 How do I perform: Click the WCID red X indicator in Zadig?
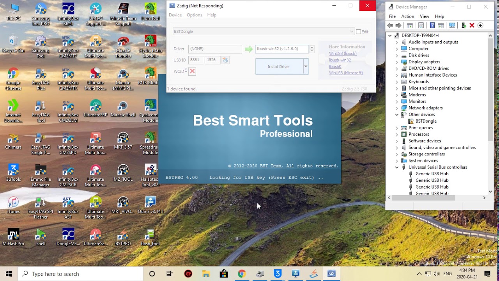192,71
